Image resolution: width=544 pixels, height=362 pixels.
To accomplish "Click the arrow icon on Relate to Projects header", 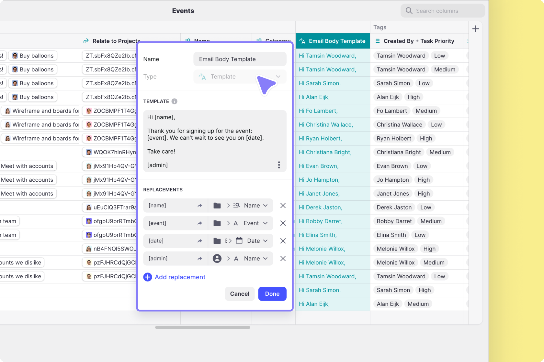I will [x=85, y=41].
